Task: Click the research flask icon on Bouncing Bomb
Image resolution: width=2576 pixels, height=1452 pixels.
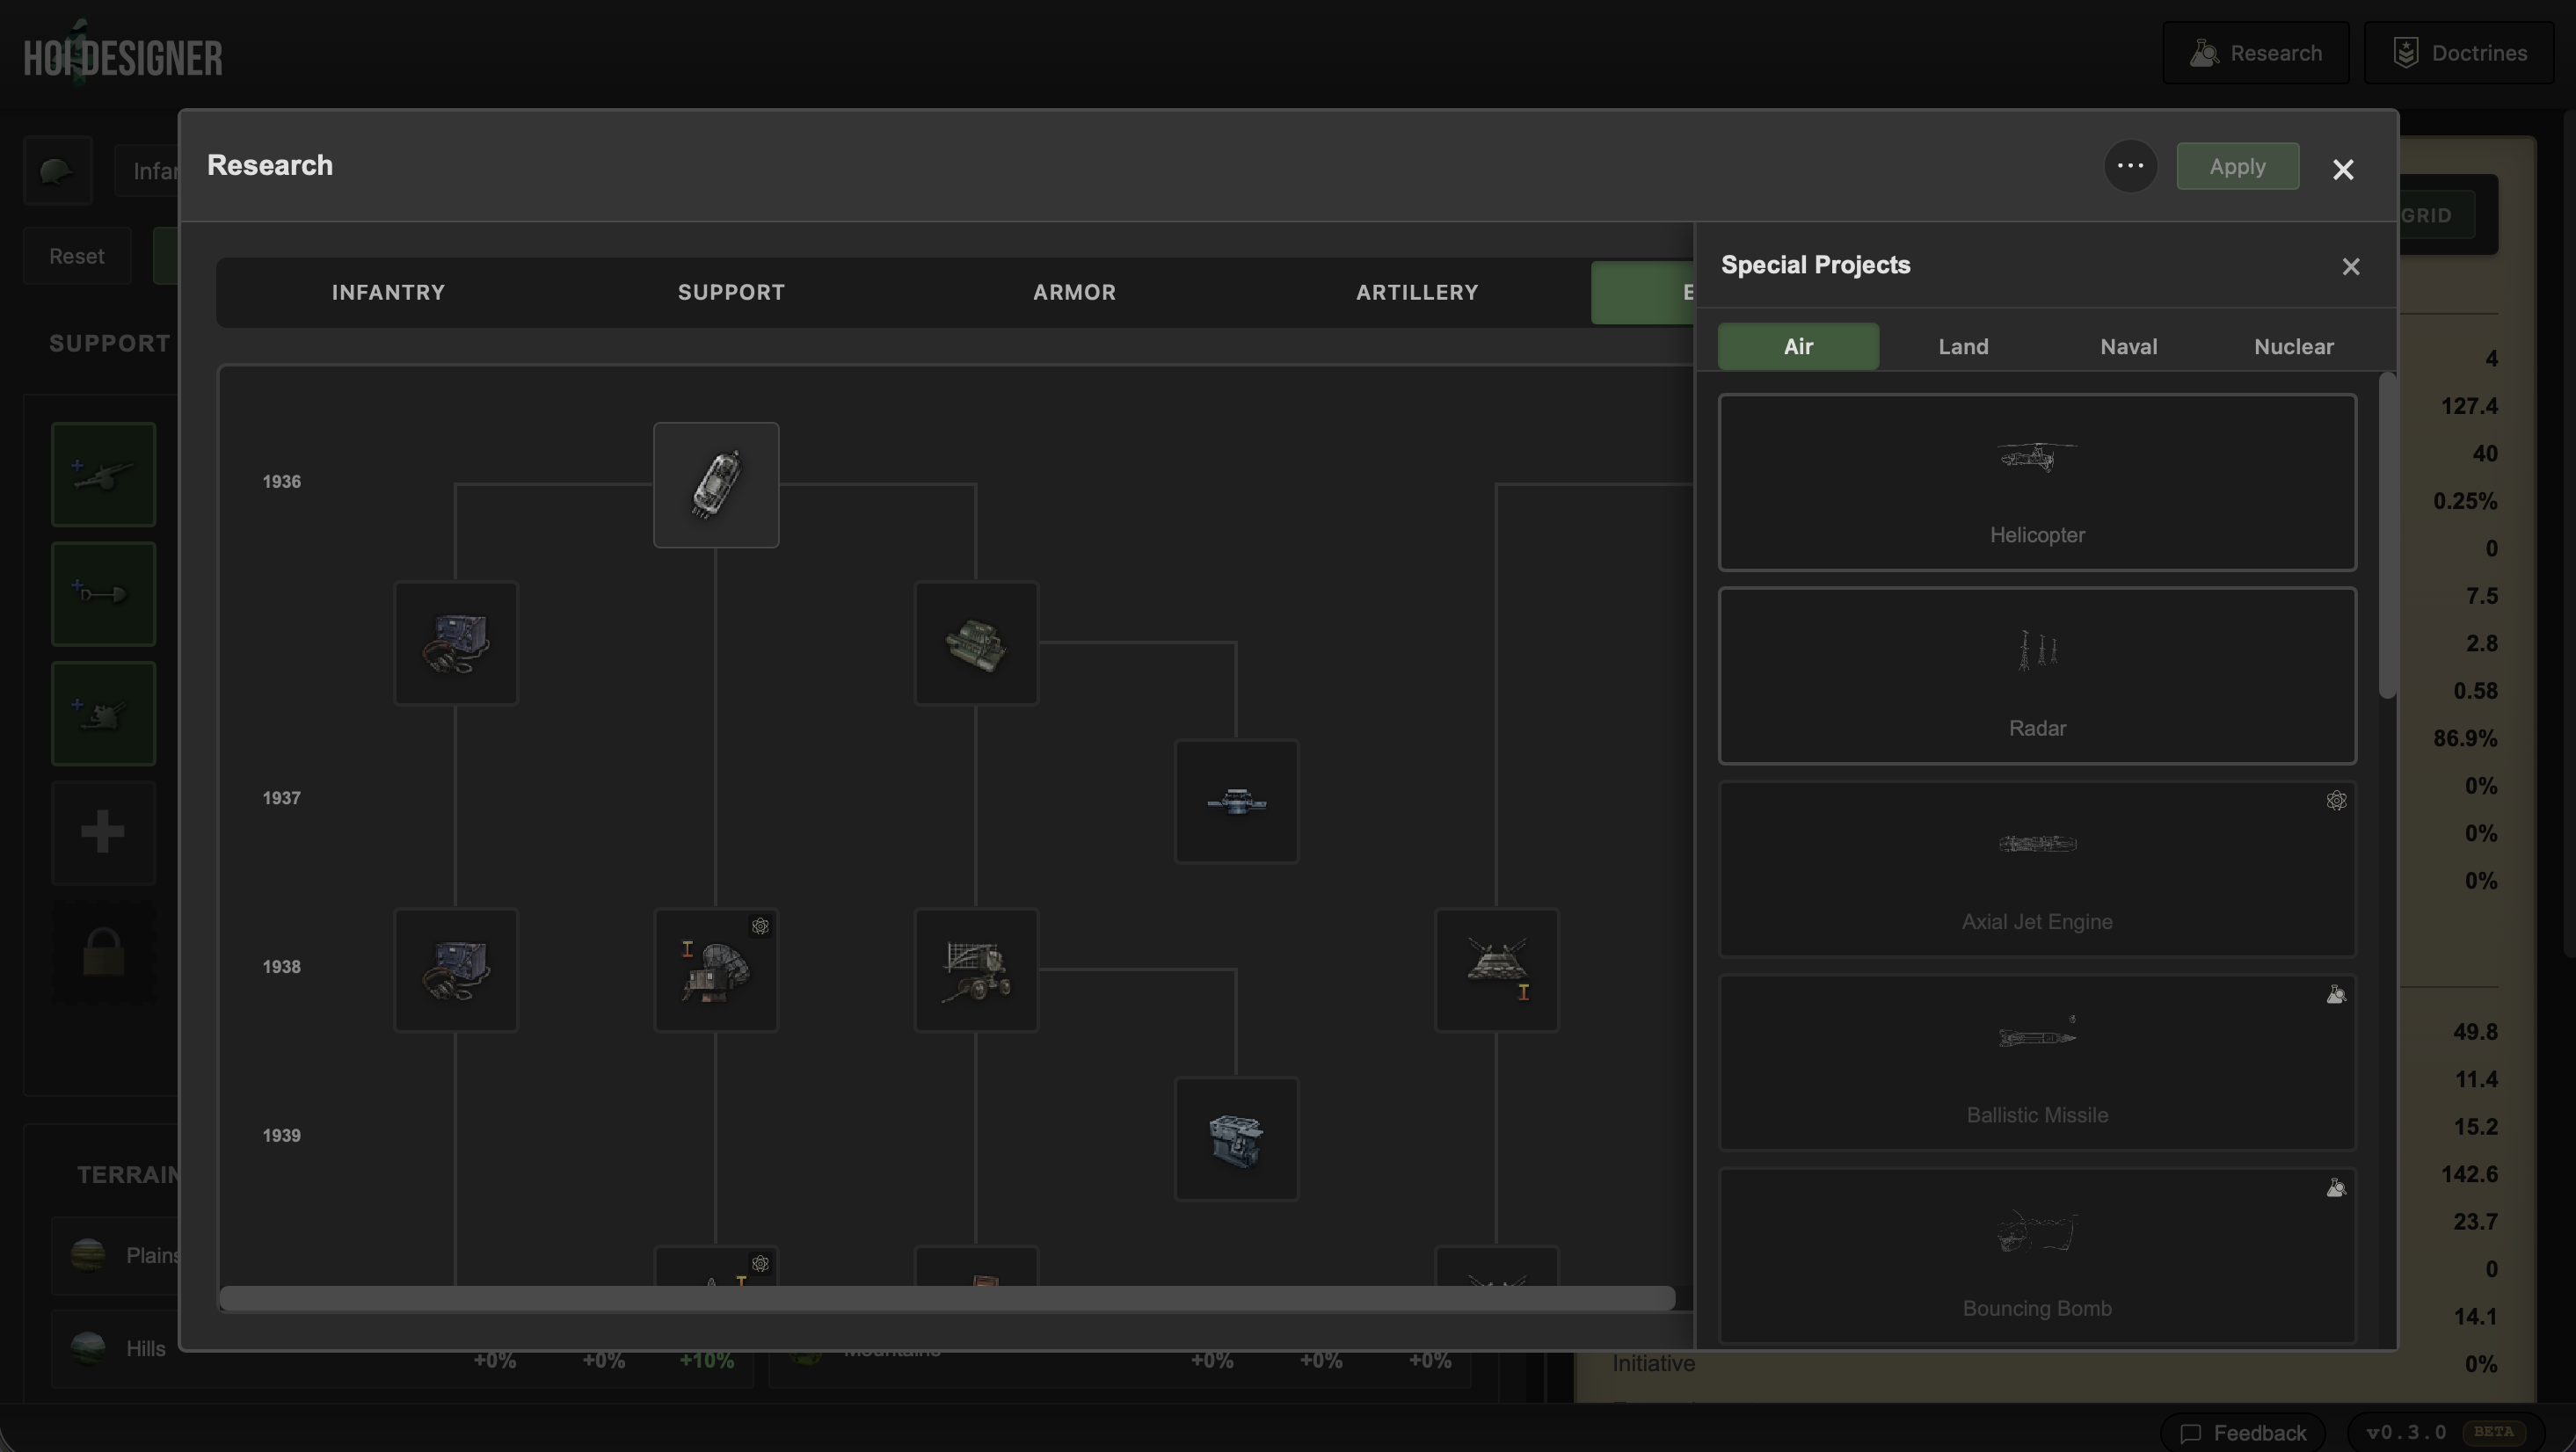Action: (2337, 1189)
